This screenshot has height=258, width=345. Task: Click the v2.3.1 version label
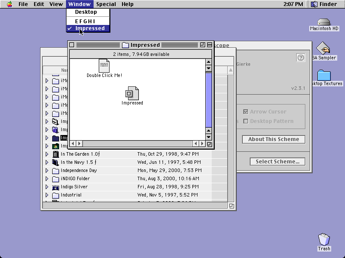tap(298, 88)
